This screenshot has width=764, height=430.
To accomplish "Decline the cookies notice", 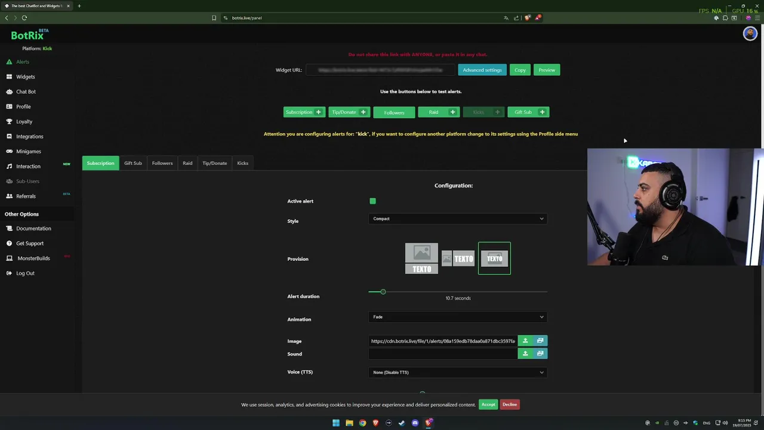I will 510,405.
